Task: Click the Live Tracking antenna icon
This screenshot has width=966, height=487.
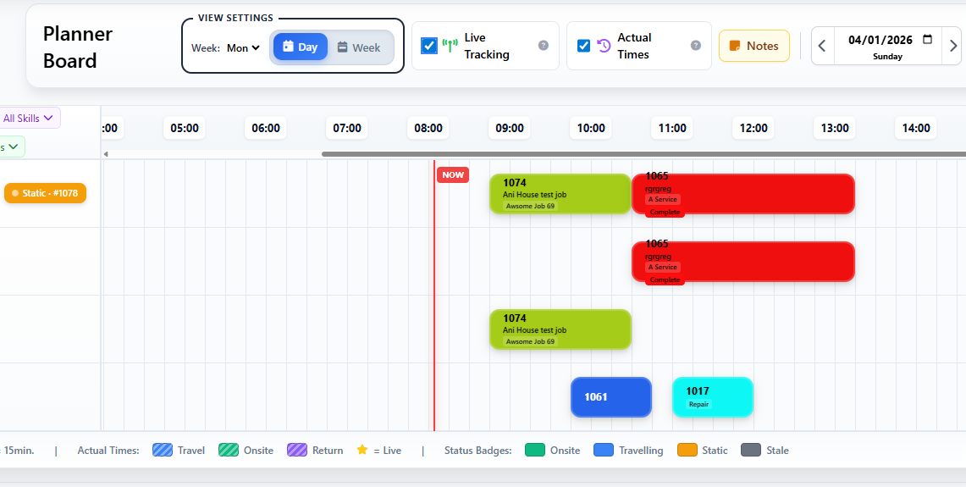Action: (450, 46)
